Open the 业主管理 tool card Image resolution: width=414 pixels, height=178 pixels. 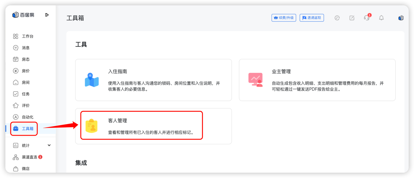coord(317,80)
